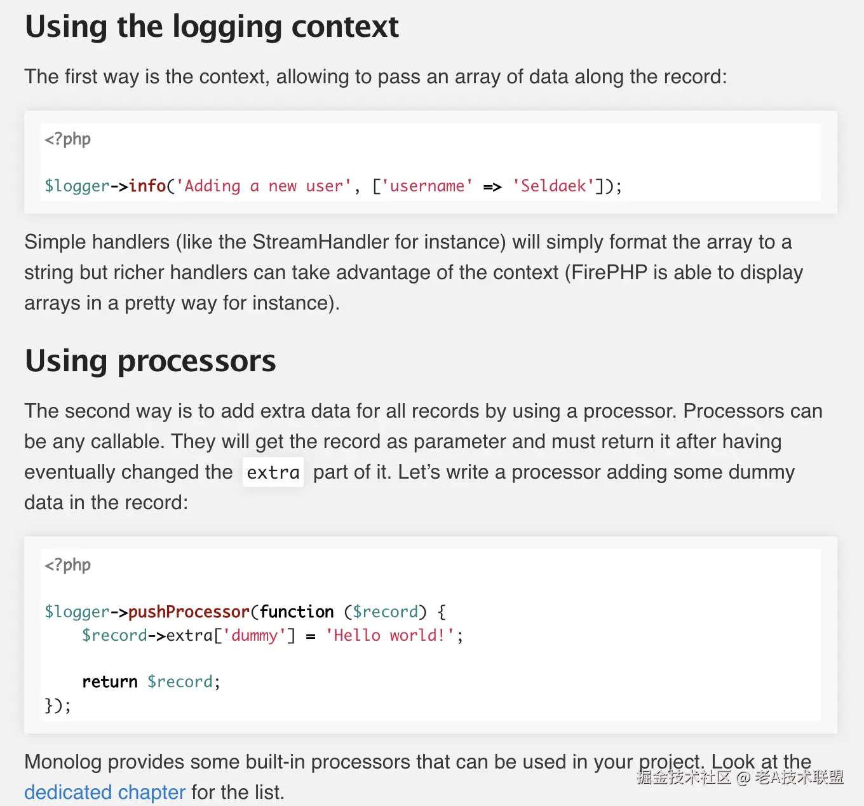The width and height of the screenshot is (864, 806).
Task: Click the 掘金技术社区 watermark text
Action: point(684,777)
